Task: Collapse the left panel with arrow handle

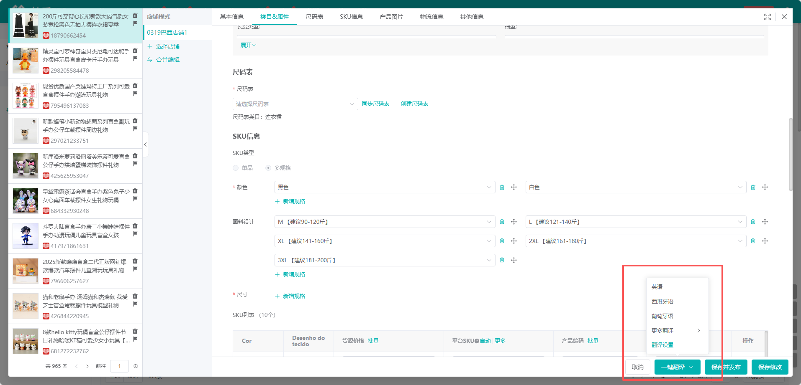Action: (145, 144)
